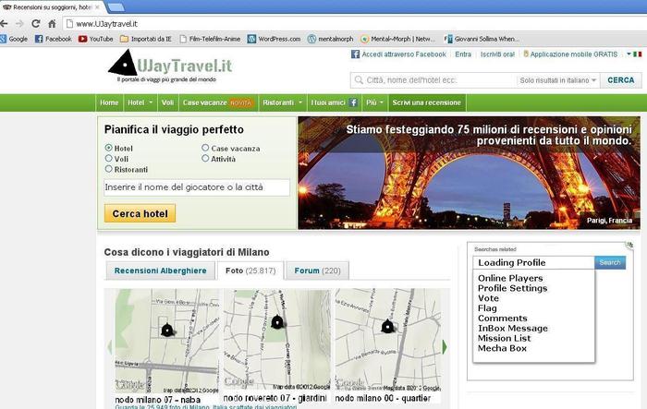Expand the Ristoranti menu arrow

coord(300,102)
